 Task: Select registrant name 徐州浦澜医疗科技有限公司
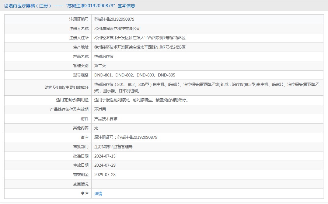(117, 29)
